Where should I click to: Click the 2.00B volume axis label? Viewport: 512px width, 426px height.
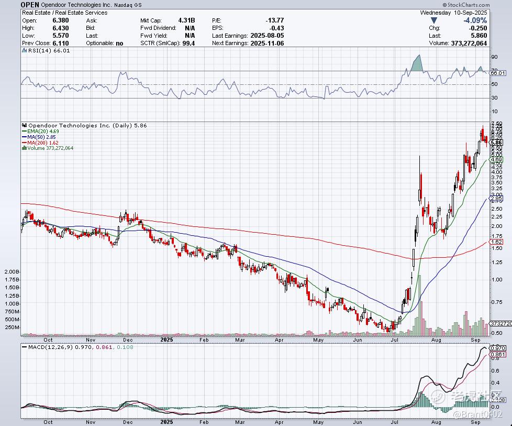pyautogui.click(x=12, y=271)
